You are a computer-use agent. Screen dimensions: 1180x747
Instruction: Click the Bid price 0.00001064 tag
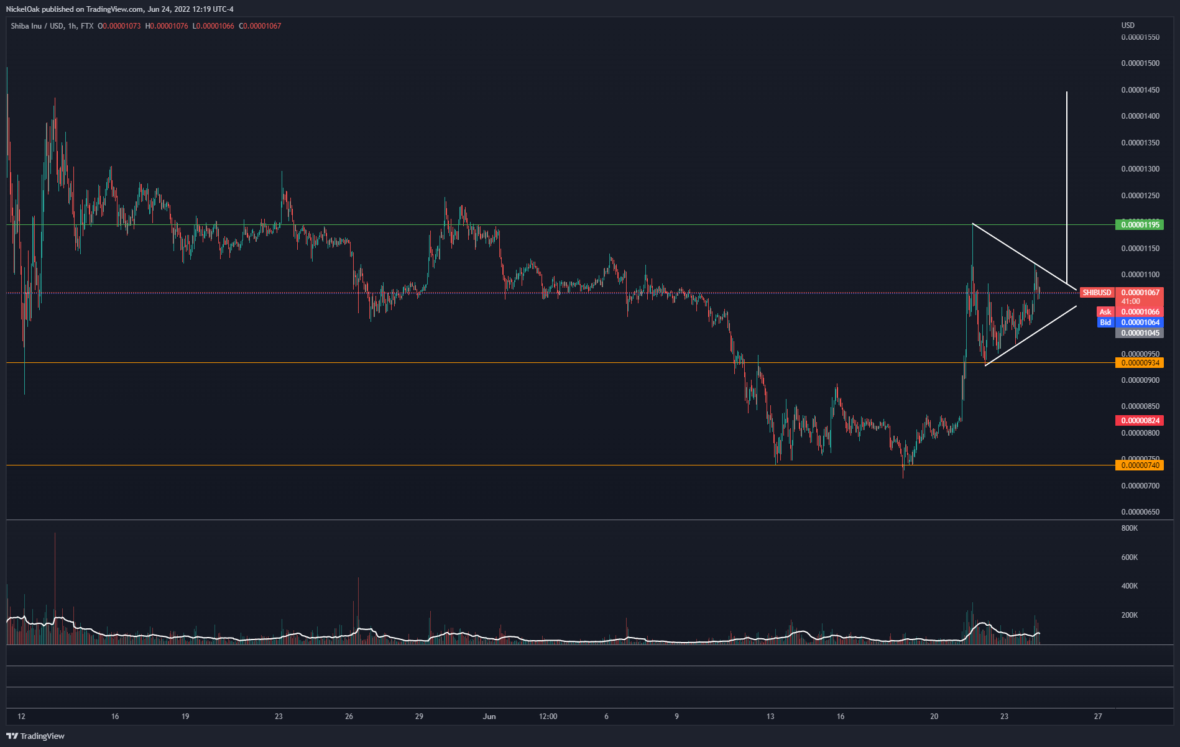(1140, 323)
